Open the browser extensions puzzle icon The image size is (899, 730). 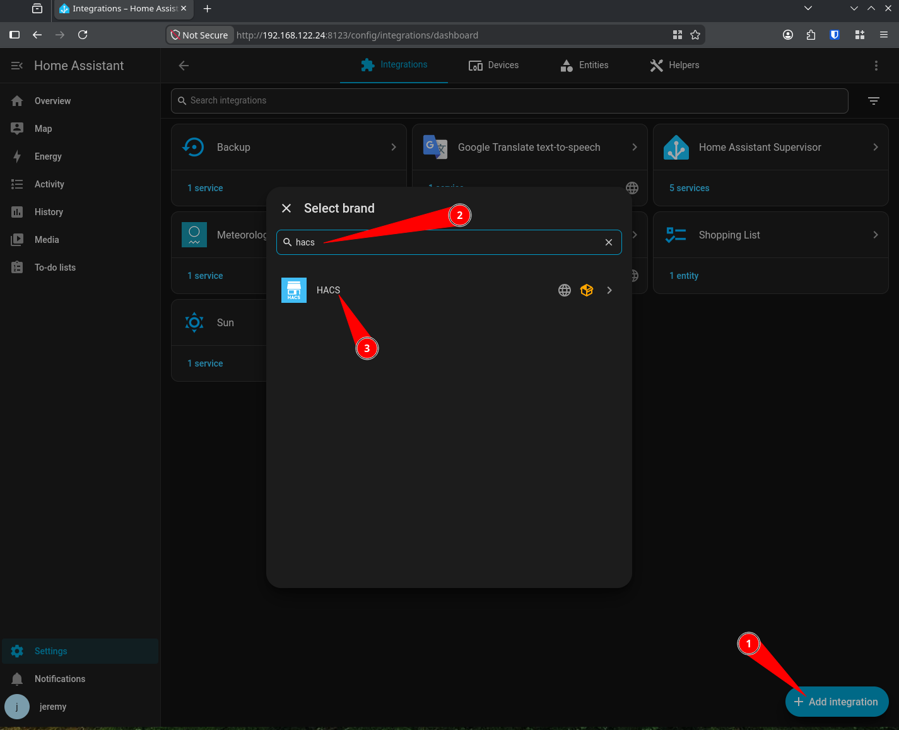(x=811, y=35)
